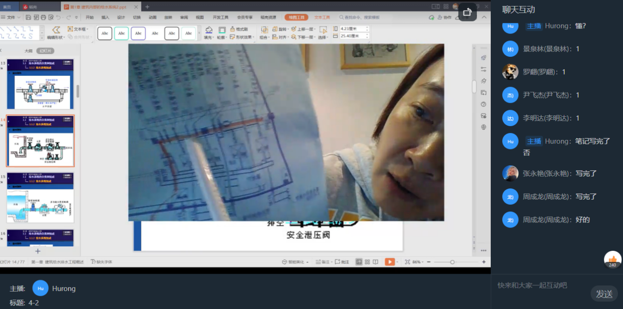623x309 pixels.
Task: Click the 发送 send button
Action: 604,294
